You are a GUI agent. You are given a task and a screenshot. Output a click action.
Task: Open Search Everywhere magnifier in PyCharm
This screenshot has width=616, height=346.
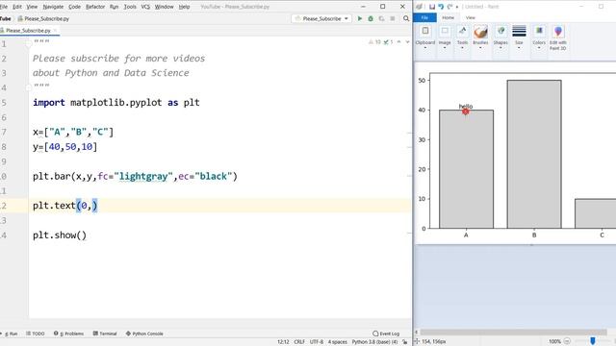(406, 18)
